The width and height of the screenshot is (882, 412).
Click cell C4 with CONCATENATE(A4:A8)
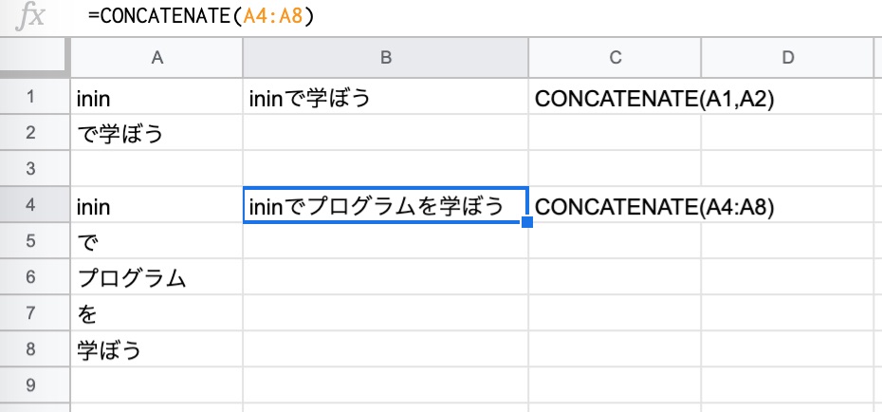point(615,205)
